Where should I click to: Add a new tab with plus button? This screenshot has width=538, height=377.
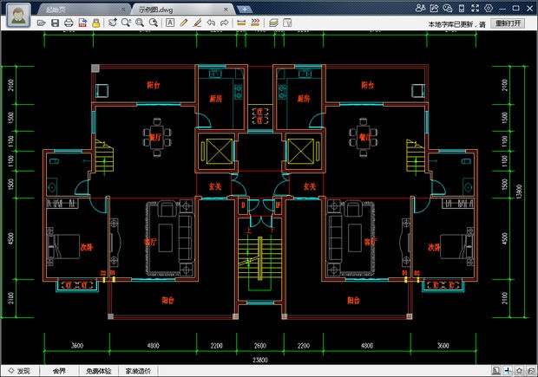click(x=246, y=8)
